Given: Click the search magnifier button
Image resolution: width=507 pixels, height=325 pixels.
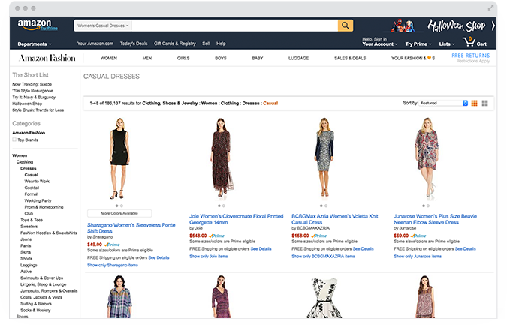Looking at the screenshot, I should [346, 26].
